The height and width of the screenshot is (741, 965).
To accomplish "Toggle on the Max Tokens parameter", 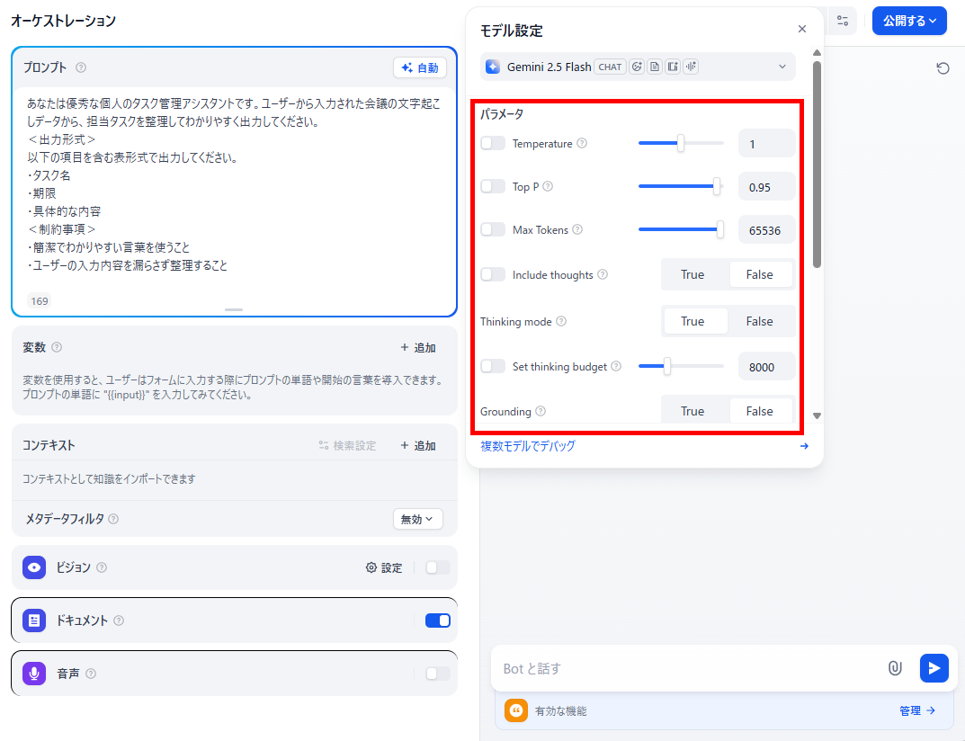I will (x=493, y=229).
